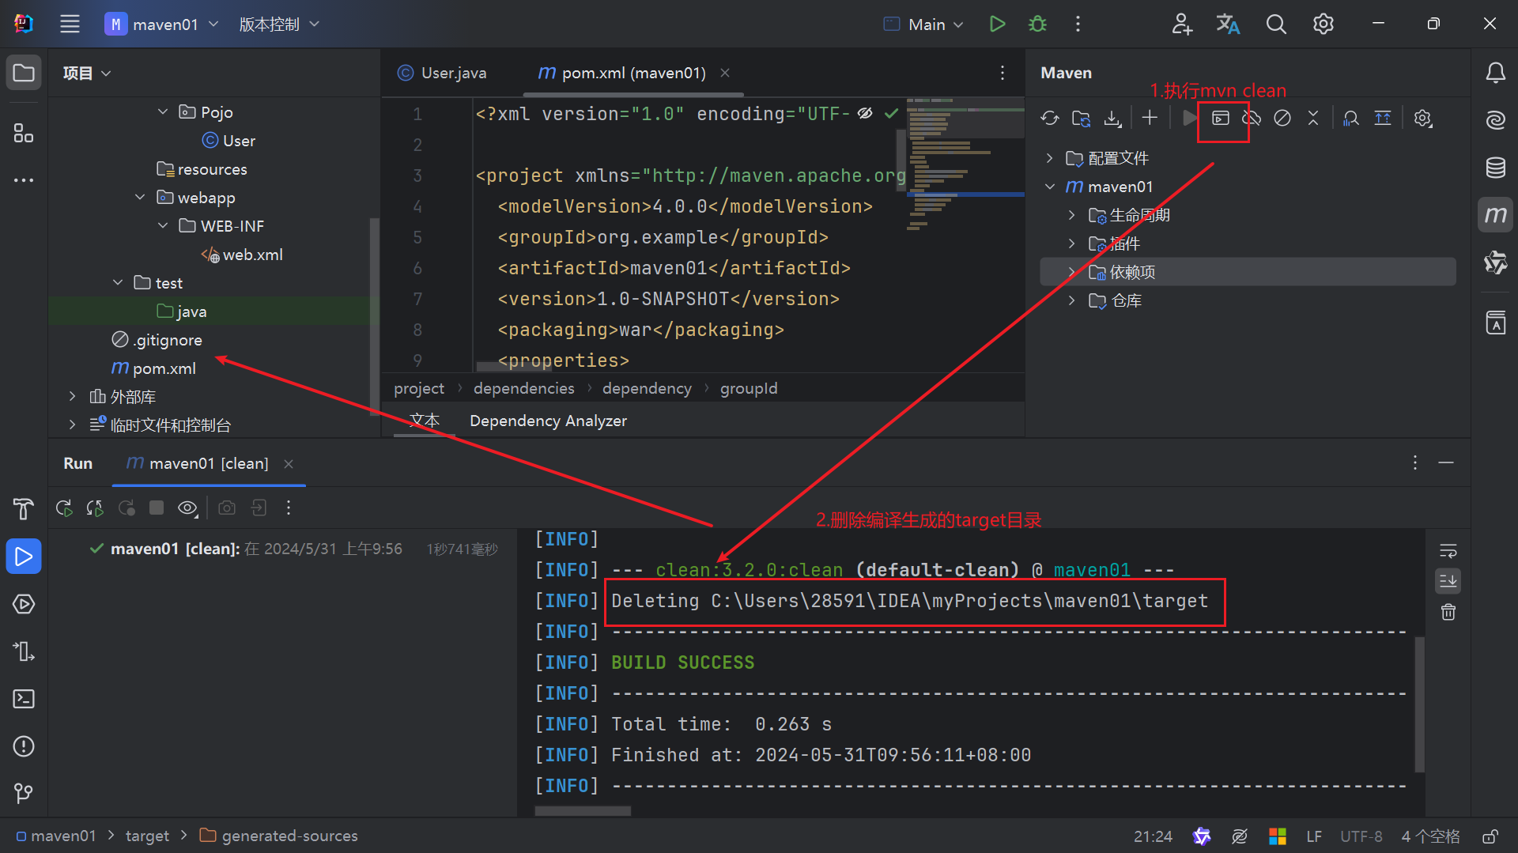Close the pom.xml editor tab
The height and width of the screenshot is (853, 1518).
[x=725, y=73]
